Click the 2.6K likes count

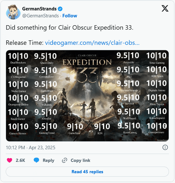click(x=20, y=160)
